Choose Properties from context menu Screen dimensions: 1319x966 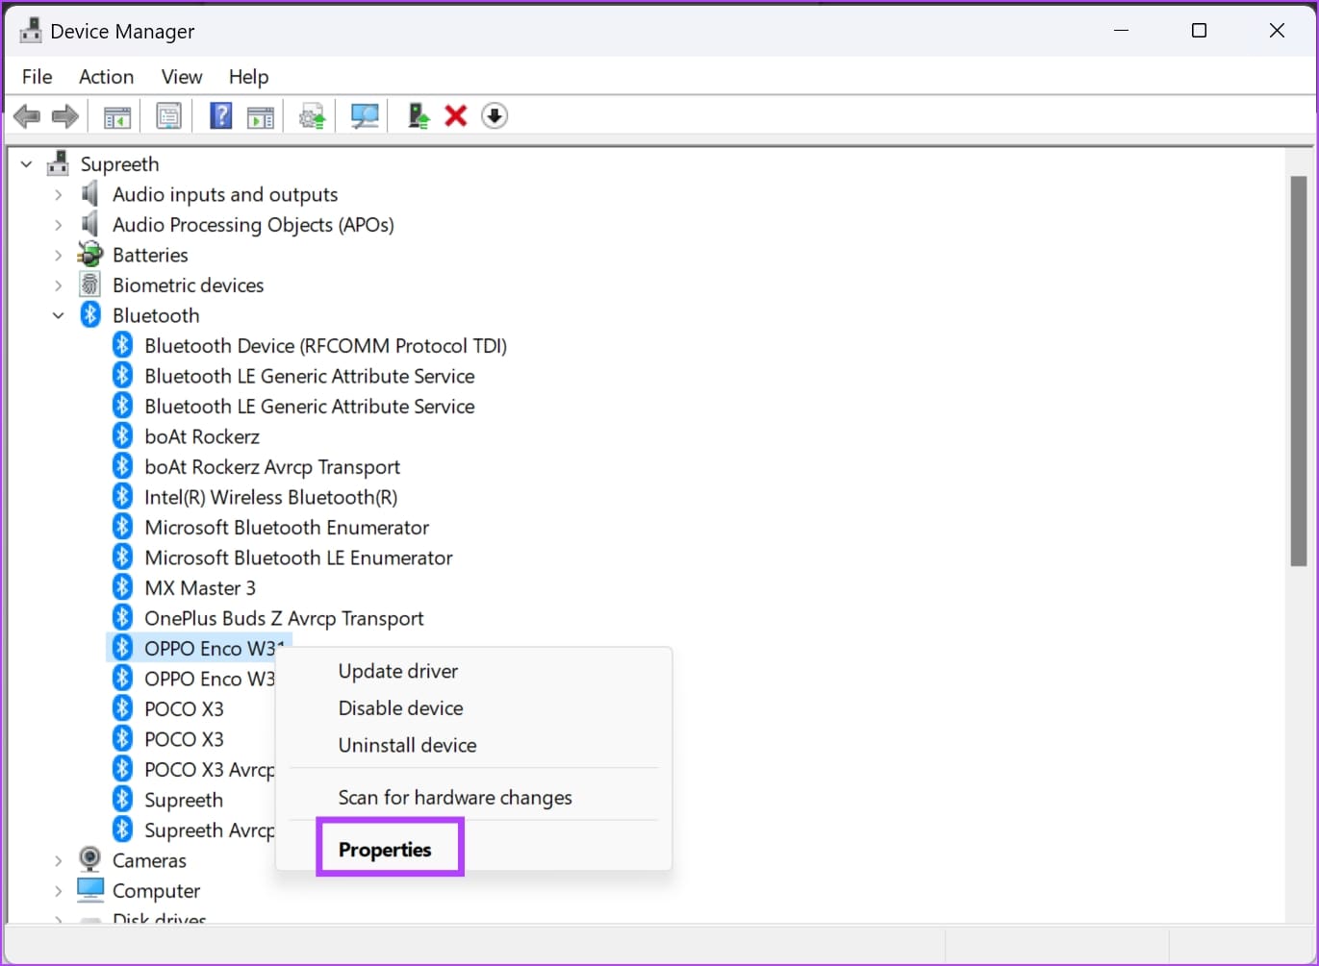click(x=385, y=850)
